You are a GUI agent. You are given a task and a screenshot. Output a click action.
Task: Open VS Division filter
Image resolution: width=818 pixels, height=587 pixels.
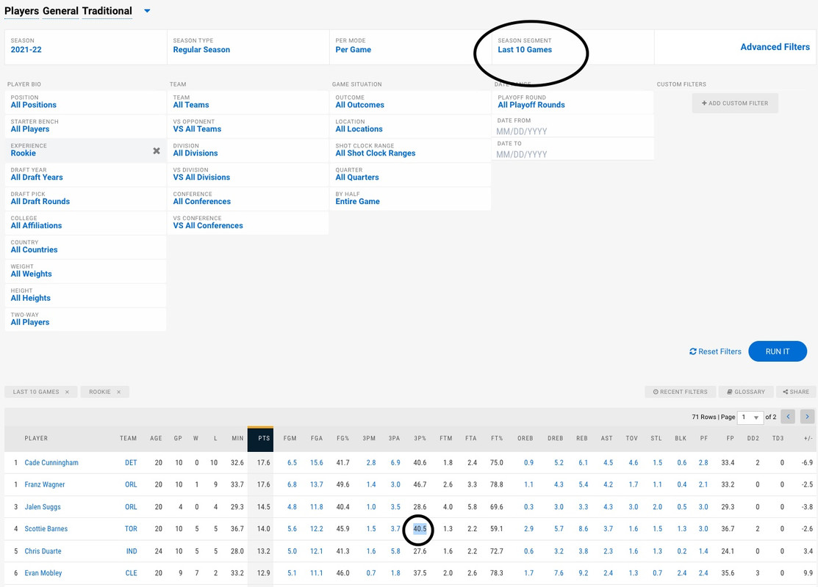coord(248,175)
